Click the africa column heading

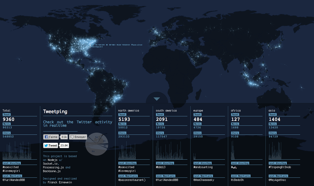(236, 111)
